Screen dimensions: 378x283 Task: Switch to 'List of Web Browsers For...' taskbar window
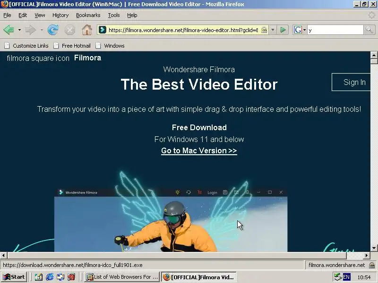click(122, 277)
